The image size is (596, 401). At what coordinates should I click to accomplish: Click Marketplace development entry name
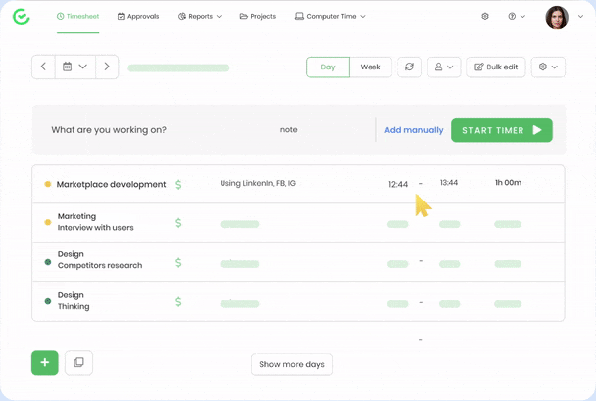pyautogui.click(x=111, y=185)
